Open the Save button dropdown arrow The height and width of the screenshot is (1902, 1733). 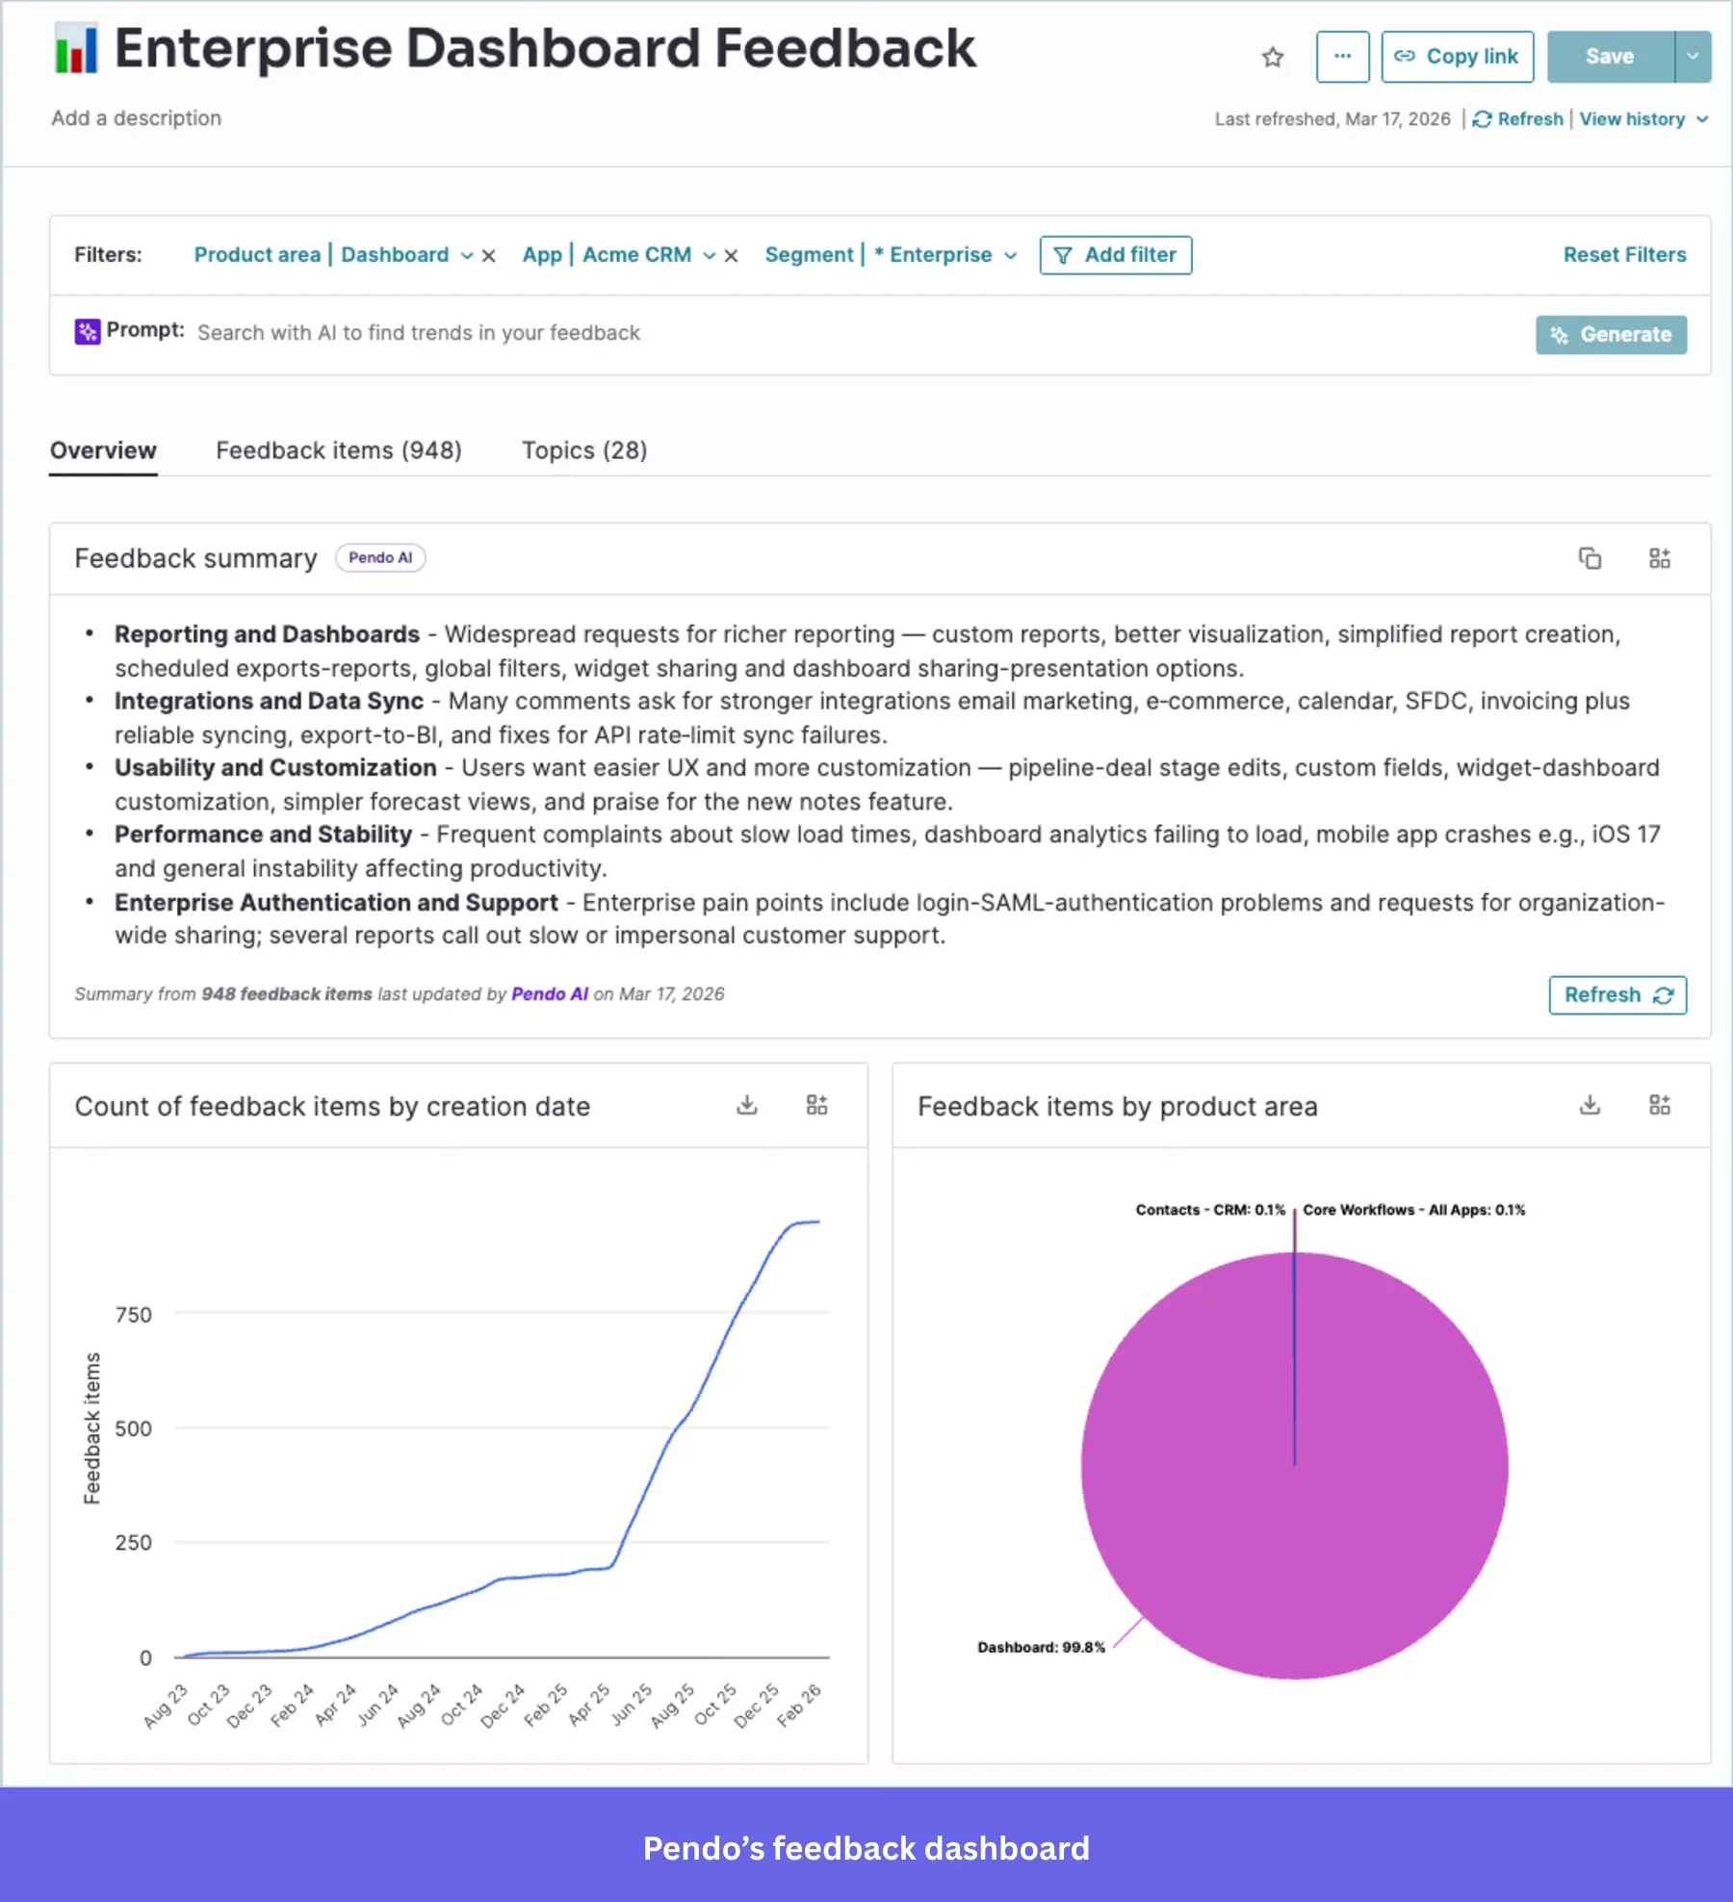(x=1693, y=57)
